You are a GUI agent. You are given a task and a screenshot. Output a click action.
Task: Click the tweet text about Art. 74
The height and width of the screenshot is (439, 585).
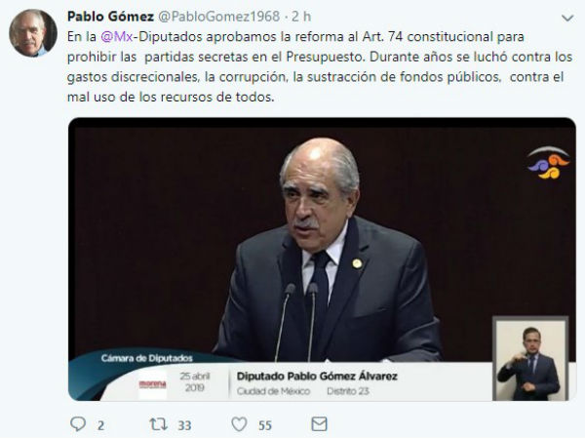320,66
